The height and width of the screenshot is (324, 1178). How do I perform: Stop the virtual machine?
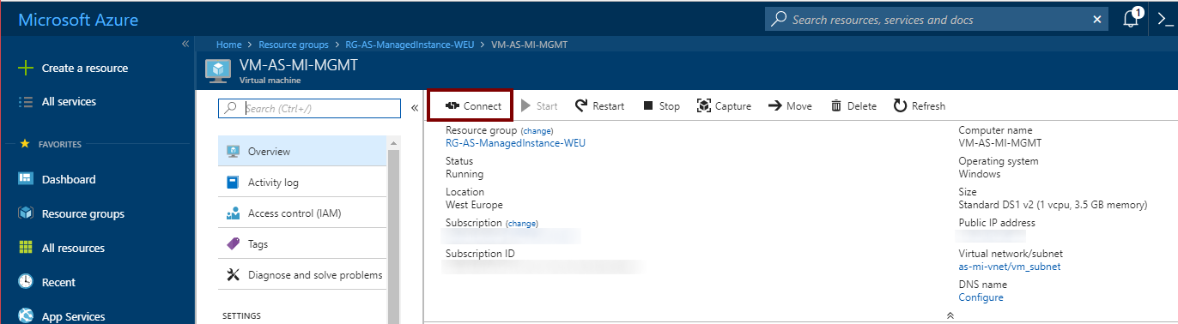tap(661, 106)
